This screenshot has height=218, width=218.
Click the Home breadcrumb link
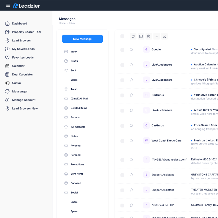62,23
